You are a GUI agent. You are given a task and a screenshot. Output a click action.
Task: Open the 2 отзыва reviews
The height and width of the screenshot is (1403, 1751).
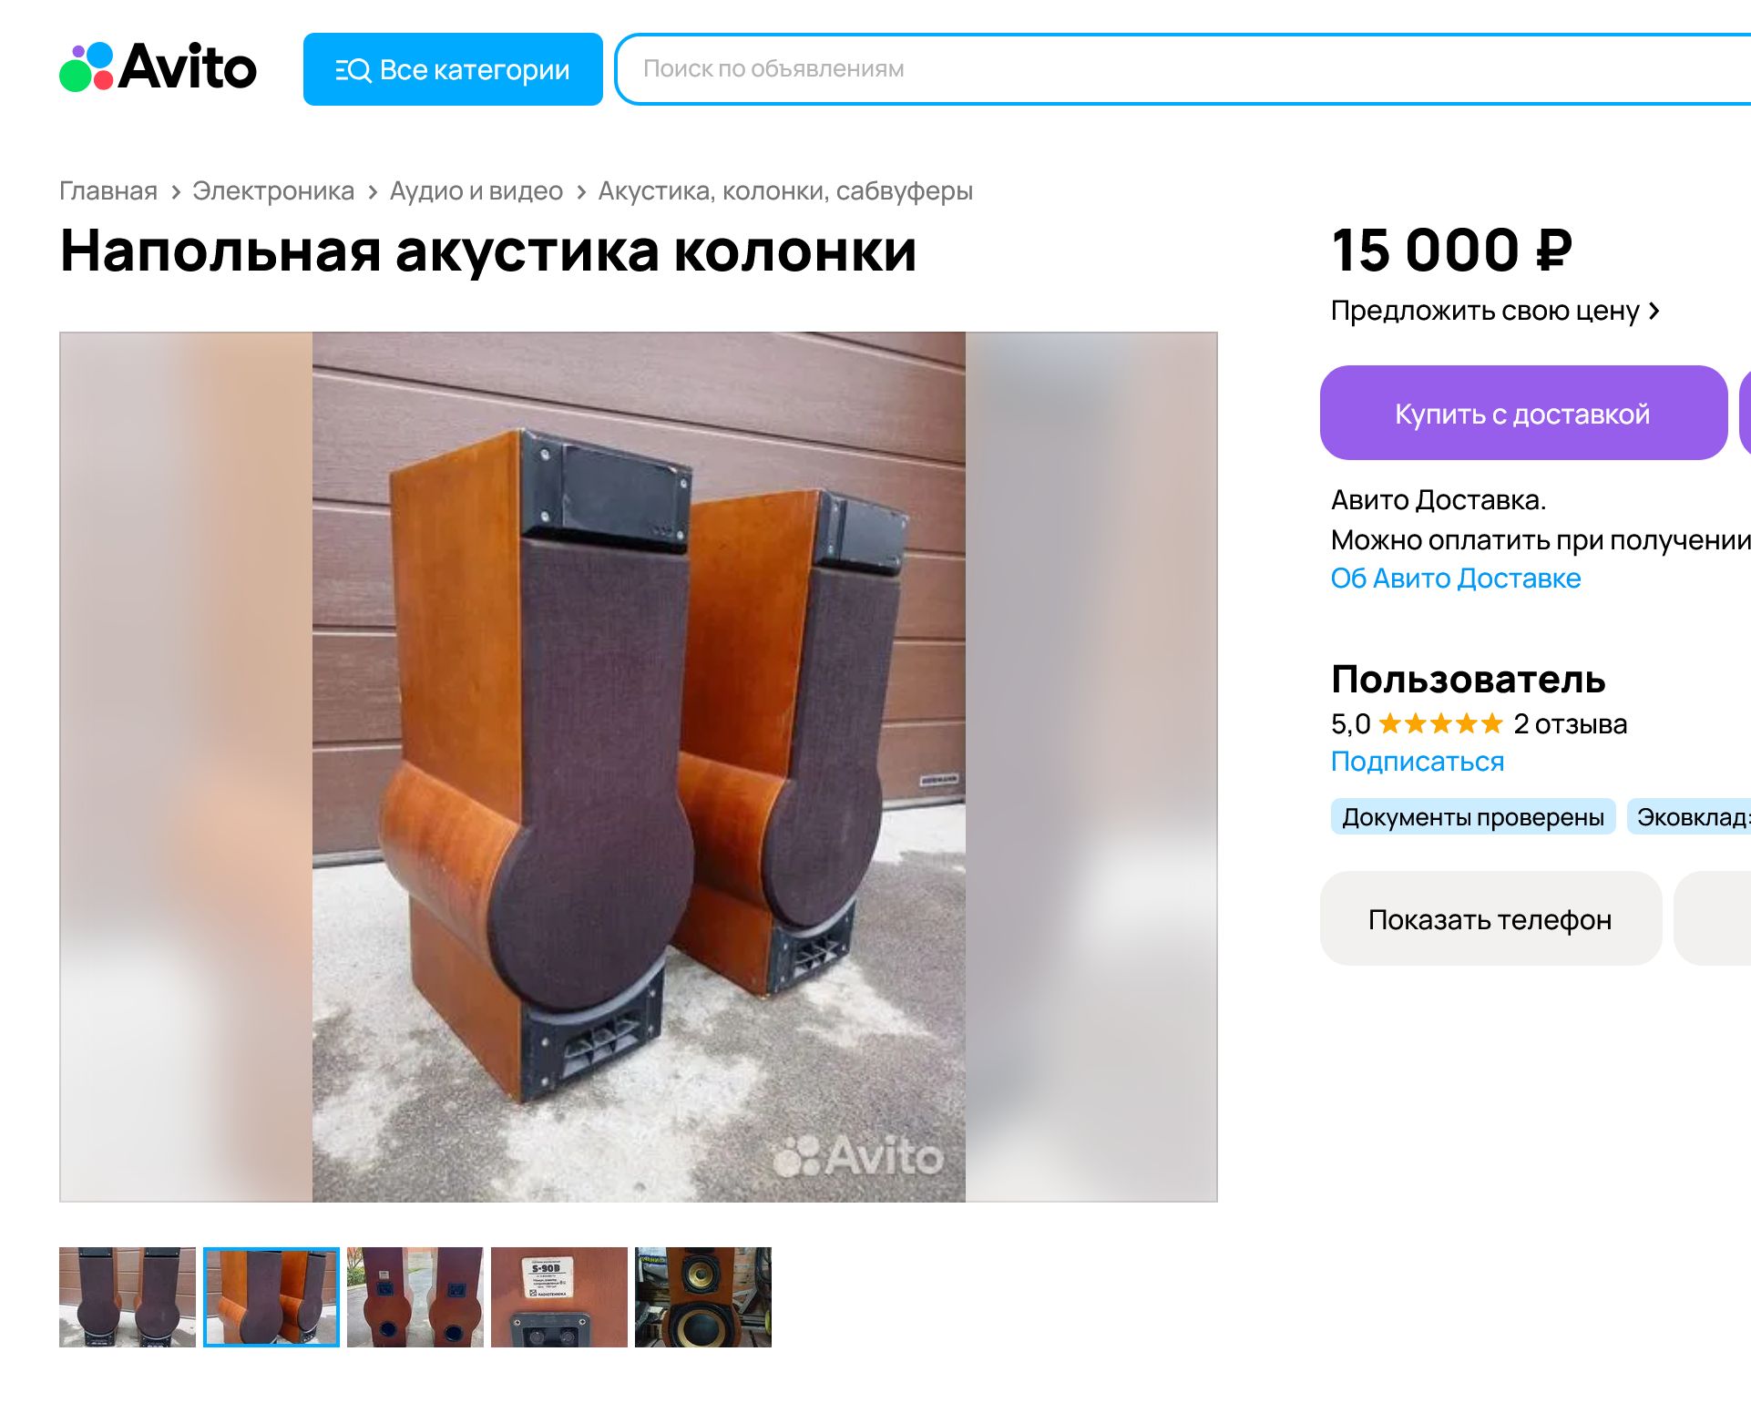1570,724
